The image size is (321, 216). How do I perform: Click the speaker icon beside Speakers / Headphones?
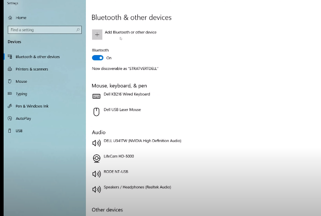point(97,189)
